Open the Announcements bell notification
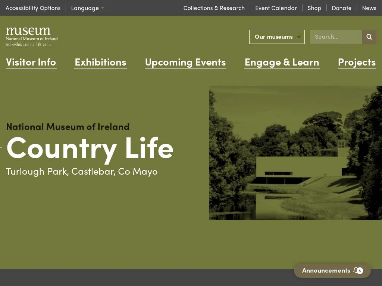This screenshot has width=382, height=286. (x=332, y=270)
